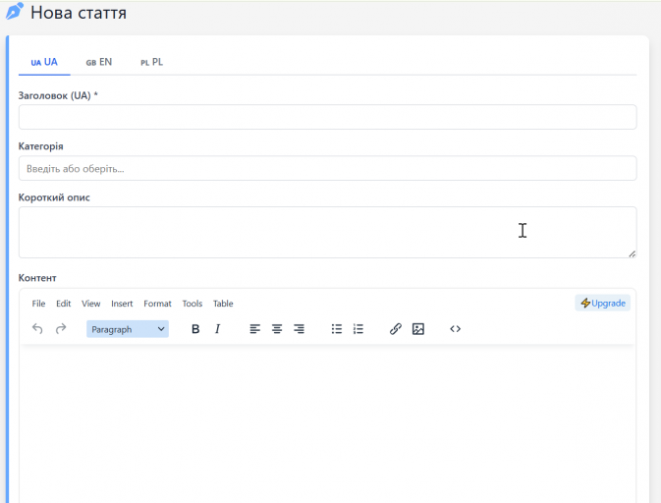Click inside the Контент editor body
Image resolution: width=661 pixels, height=503 pixels.
[x=327, y=423]
